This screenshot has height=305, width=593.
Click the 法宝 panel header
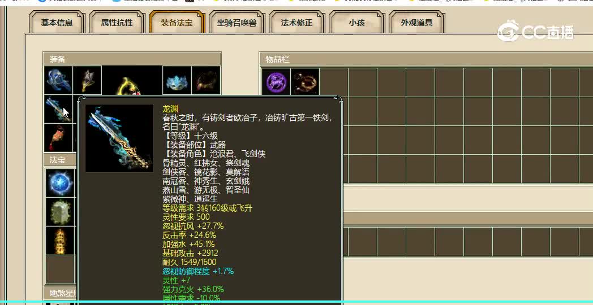point(60,160)
